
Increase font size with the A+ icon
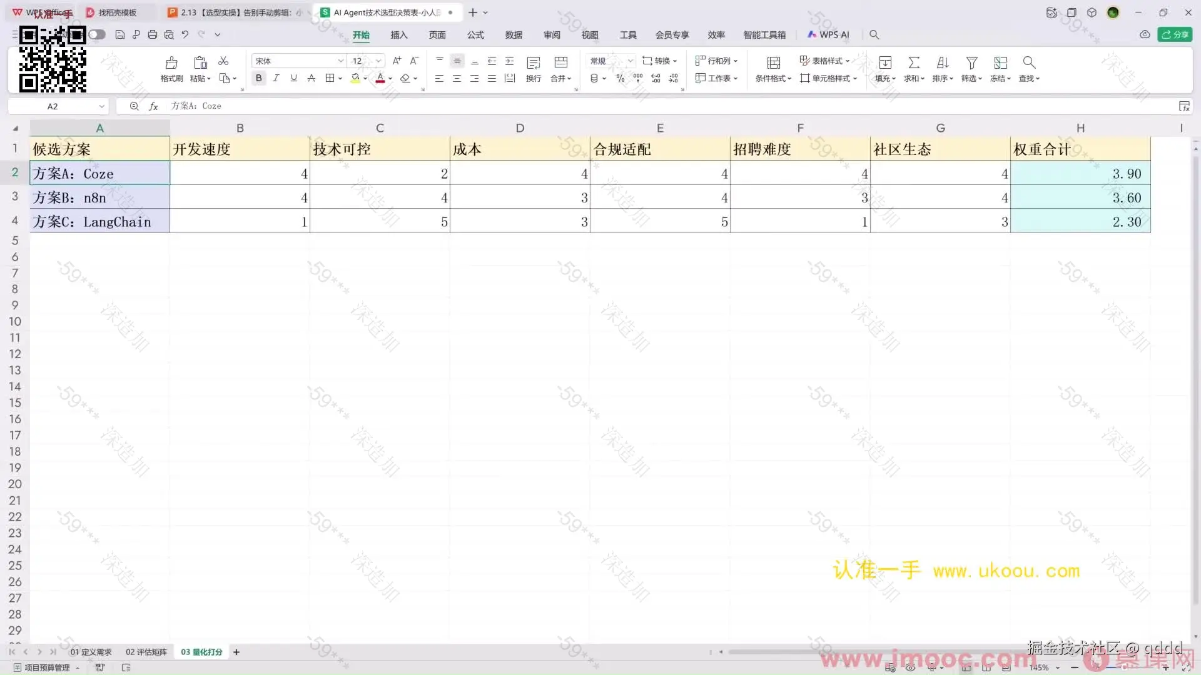pos(397,61)
